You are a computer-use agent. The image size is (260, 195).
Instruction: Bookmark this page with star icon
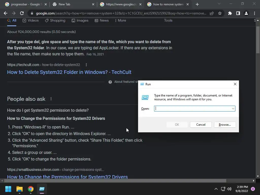220,13
